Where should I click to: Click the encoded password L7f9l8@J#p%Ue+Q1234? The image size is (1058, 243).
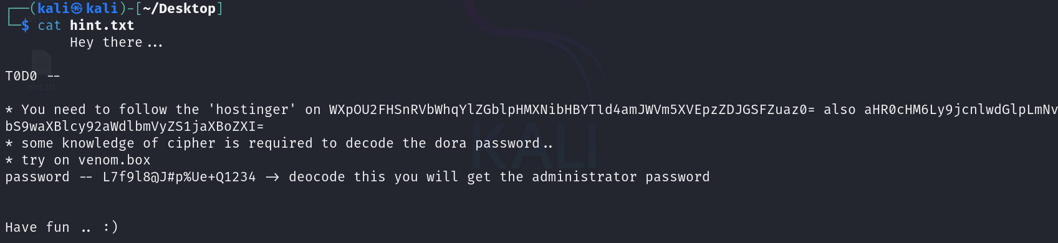click(x=180, y=177)
